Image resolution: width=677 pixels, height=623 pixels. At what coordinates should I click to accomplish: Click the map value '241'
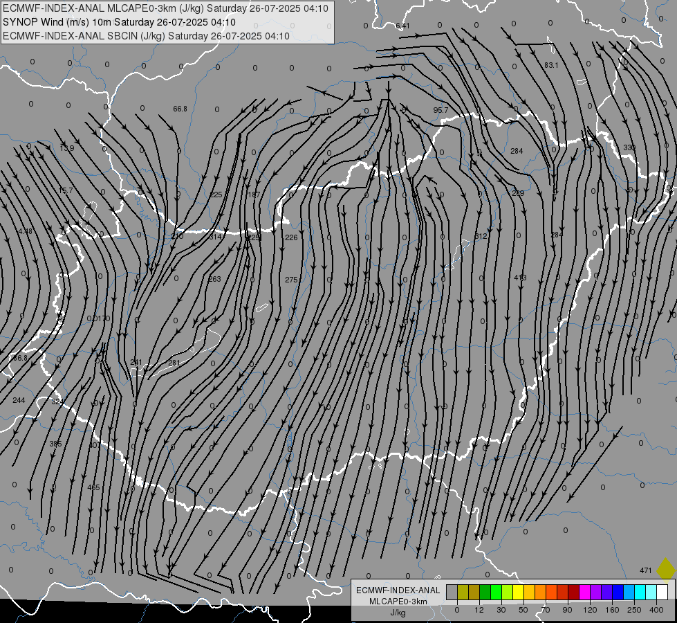[136, 362]
